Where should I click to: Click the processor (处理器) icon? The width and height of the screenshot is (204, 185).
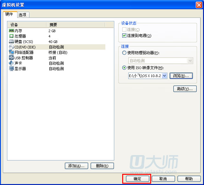(x=11, y=36)
